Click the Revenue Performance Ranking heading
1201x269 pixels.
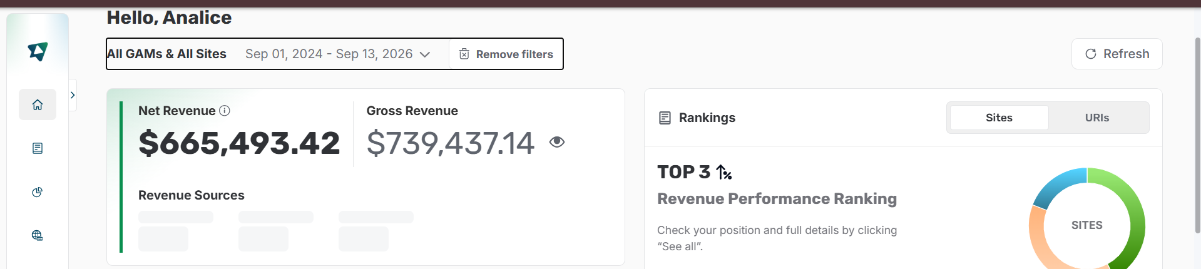777,199
